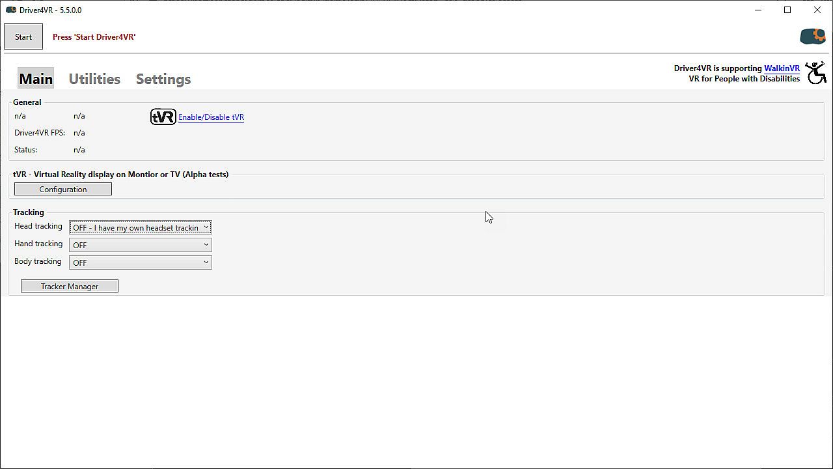Switch to the Main tab
The height and width of the screenshot is (469, 833).
click(36, 79)
